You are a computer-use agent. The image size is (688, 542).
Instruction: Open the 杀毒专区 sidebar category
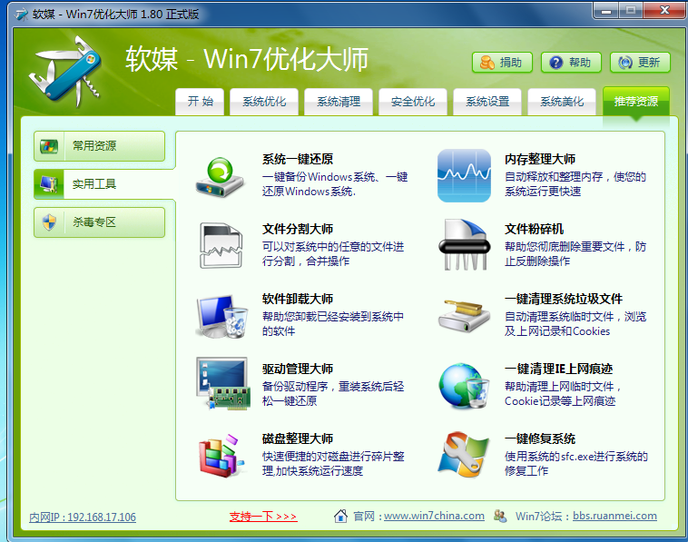click(100, 222)
